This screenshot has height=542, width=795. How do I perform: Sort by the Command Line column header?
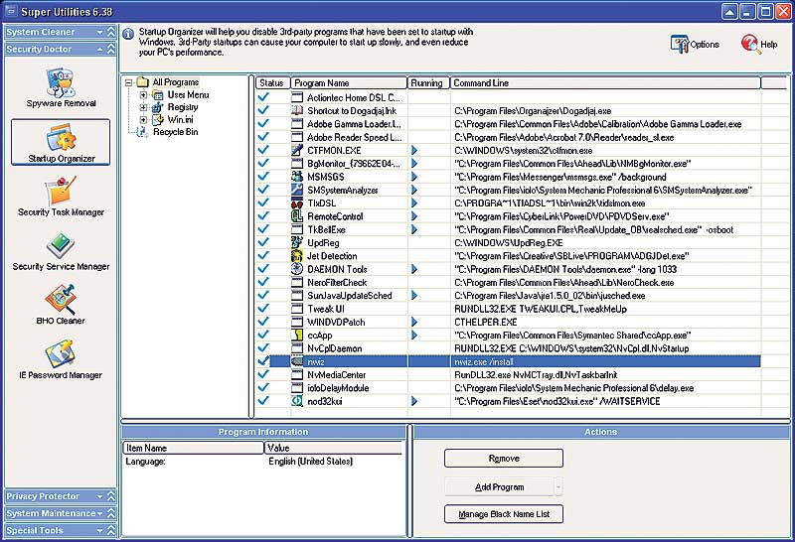tap(605, 83)
